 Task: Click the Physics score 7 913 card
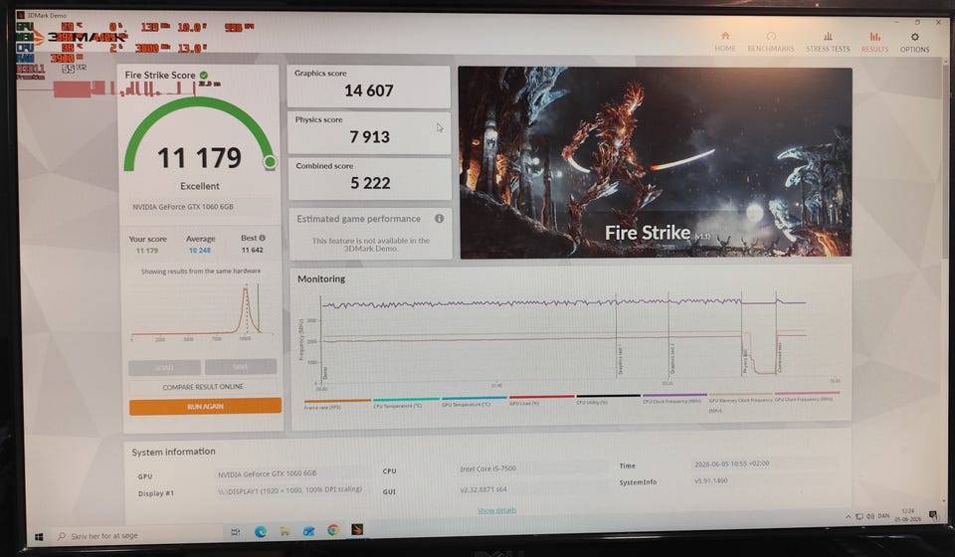tap(369, 132)
